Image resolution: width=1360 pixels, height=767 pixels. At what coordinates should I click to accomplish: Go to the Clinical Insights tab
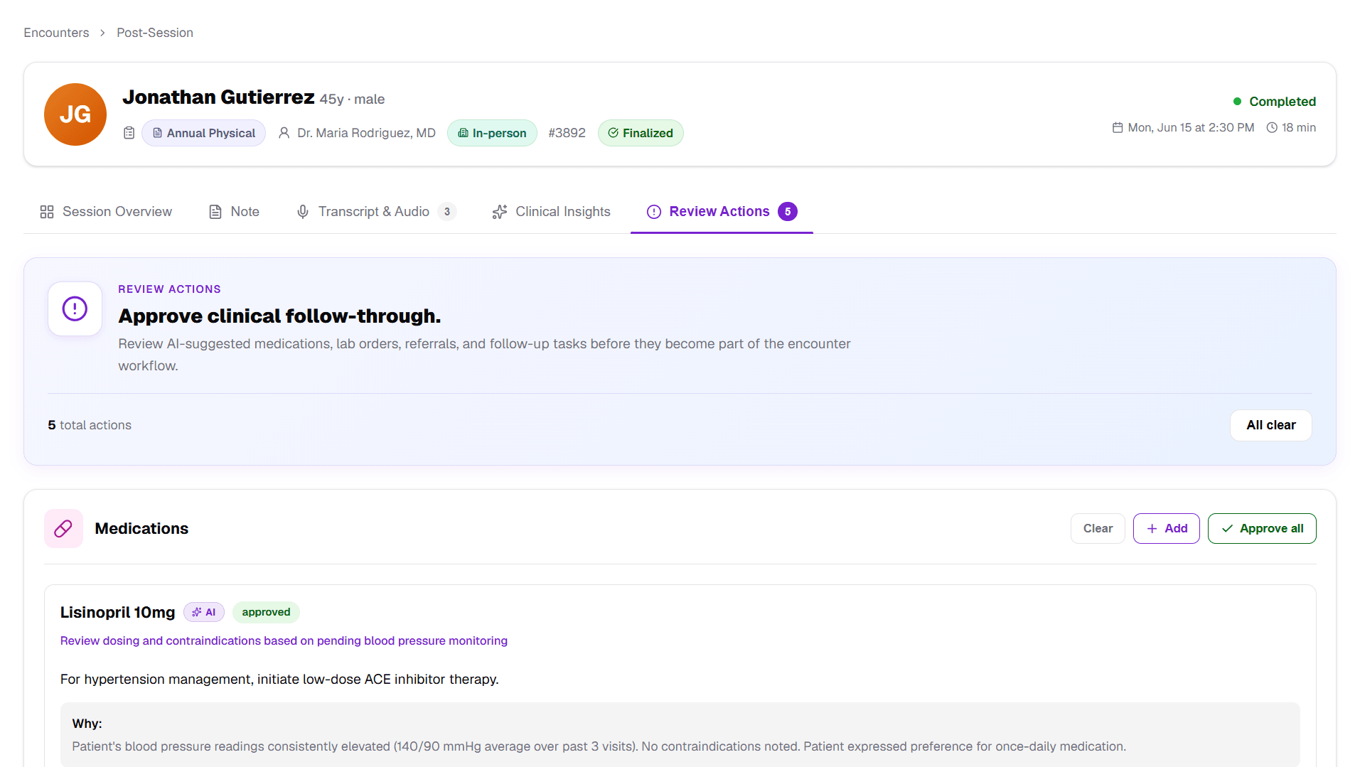pyautogui.click(x=551, y=212)
